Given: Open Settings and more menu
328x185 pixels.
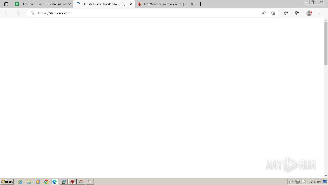Looking at the screenshot, I should click(x=321, y=13).
